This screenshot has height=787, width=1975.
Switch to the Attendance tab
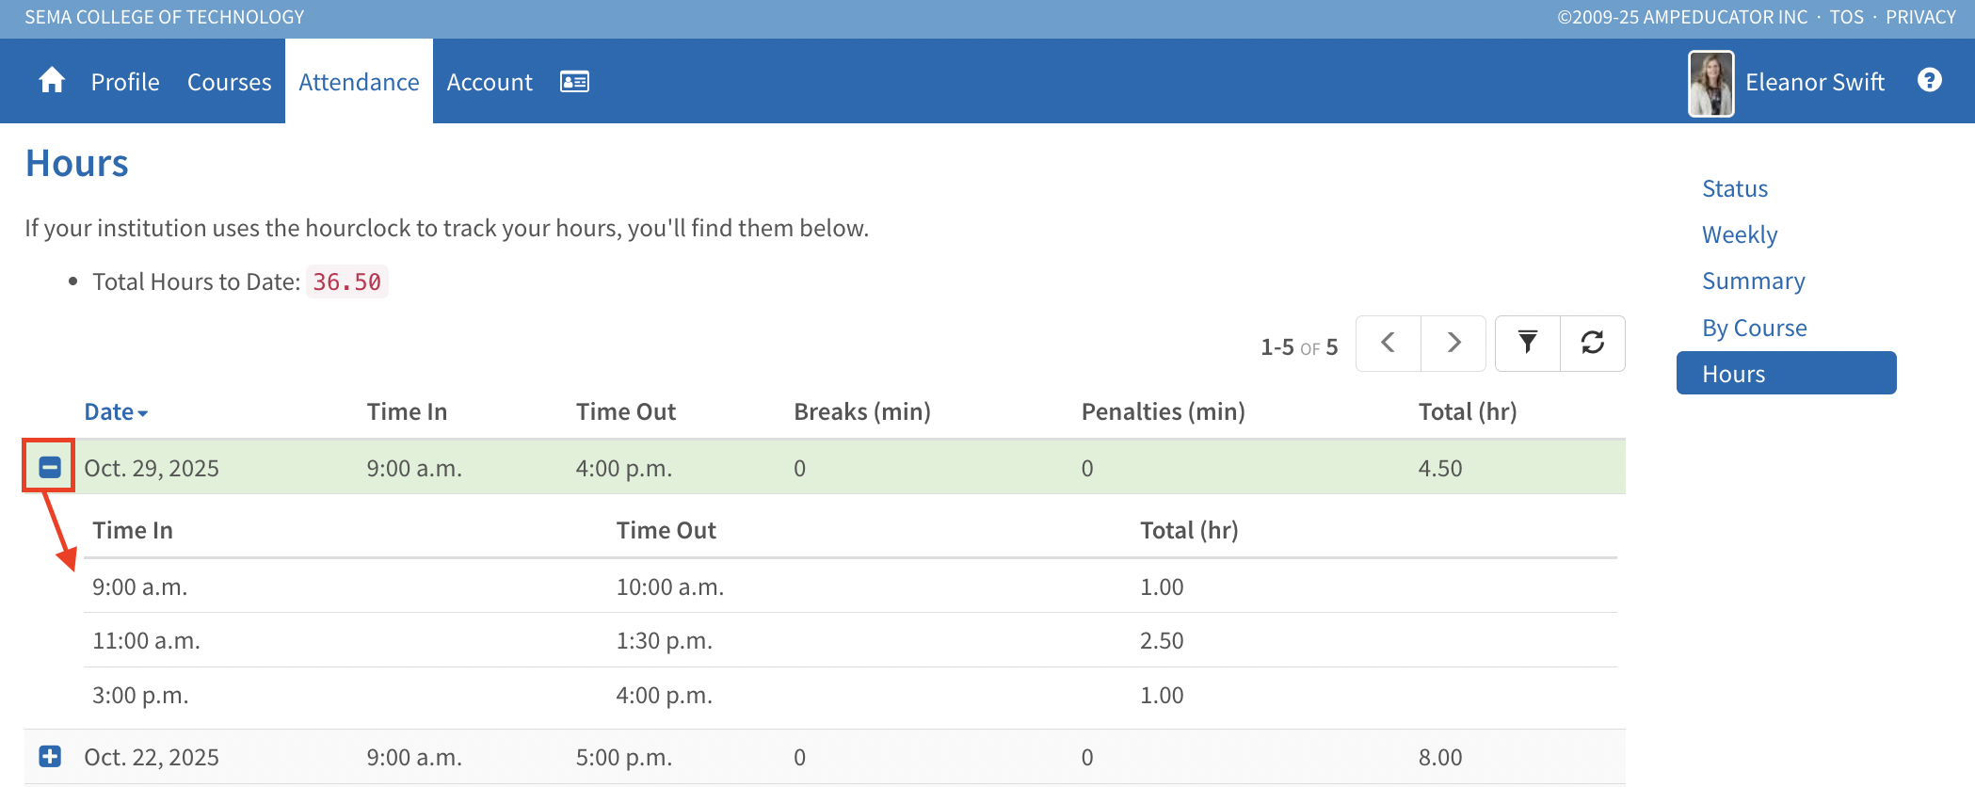point(359,82)
